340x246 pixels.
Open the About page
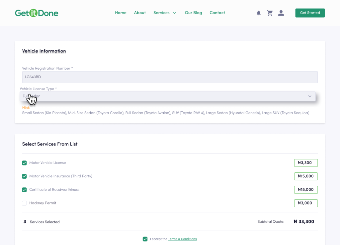pyautogui.click(x=140, y=13)
